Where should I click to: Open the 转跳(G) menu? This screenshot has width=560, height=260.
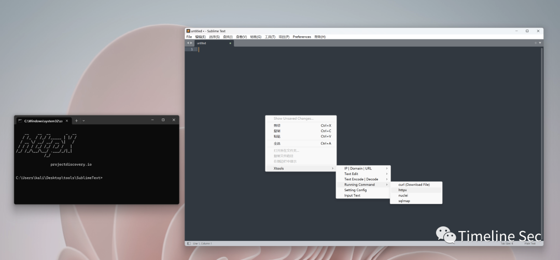coord(256,37)
